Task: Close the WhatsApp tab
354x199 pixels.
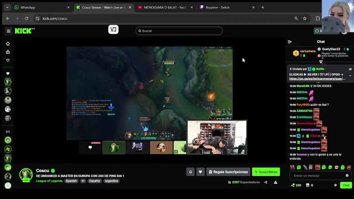Action: pos(68,7)
